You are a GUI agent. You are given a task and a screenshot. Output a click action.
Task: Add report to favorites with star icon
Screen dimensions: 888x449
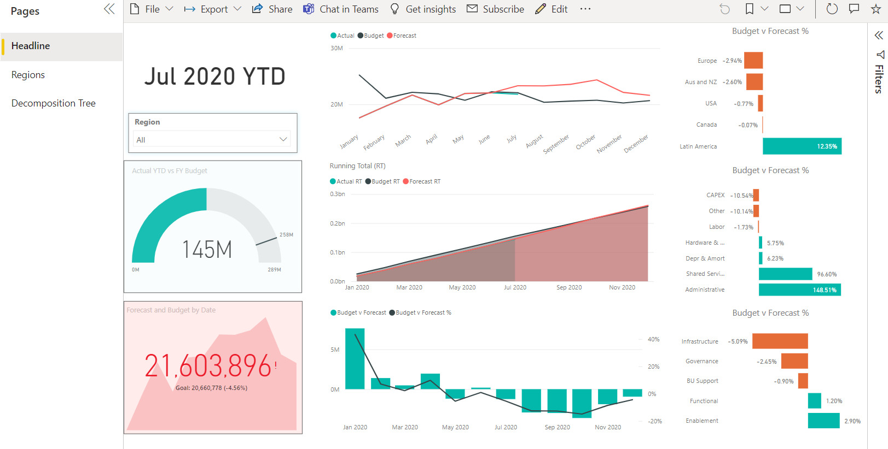(875, 9)
